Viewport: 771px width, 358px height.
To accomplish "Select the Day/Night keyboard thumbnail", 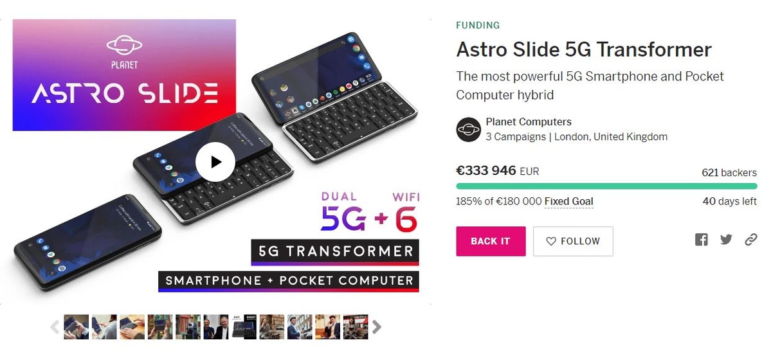I will coord(244,327).
